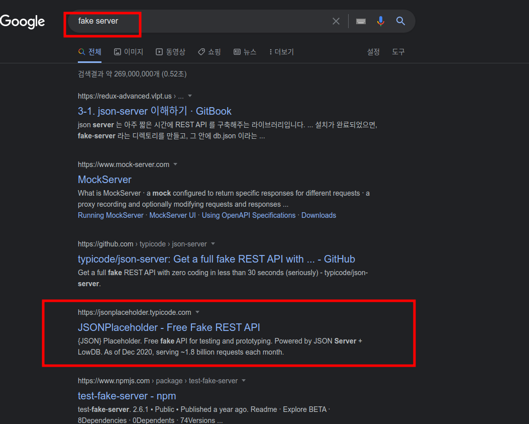This screenshot has width=529, height=424.
Task: Open 'JSONPlaceholder - Free Fake REST API' result
Action: [x=169, y=327]
